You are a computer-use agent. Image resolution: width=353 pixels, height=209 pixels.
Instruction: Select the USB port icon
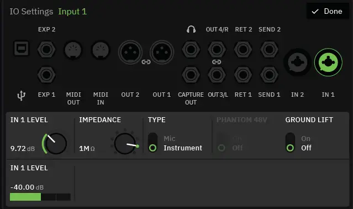coord(22,48)
